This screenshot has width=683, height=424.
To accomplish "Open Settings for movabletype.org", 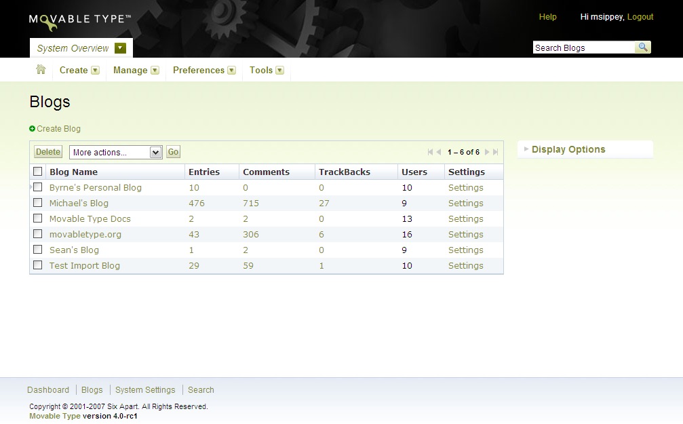I will pos(466,235).
